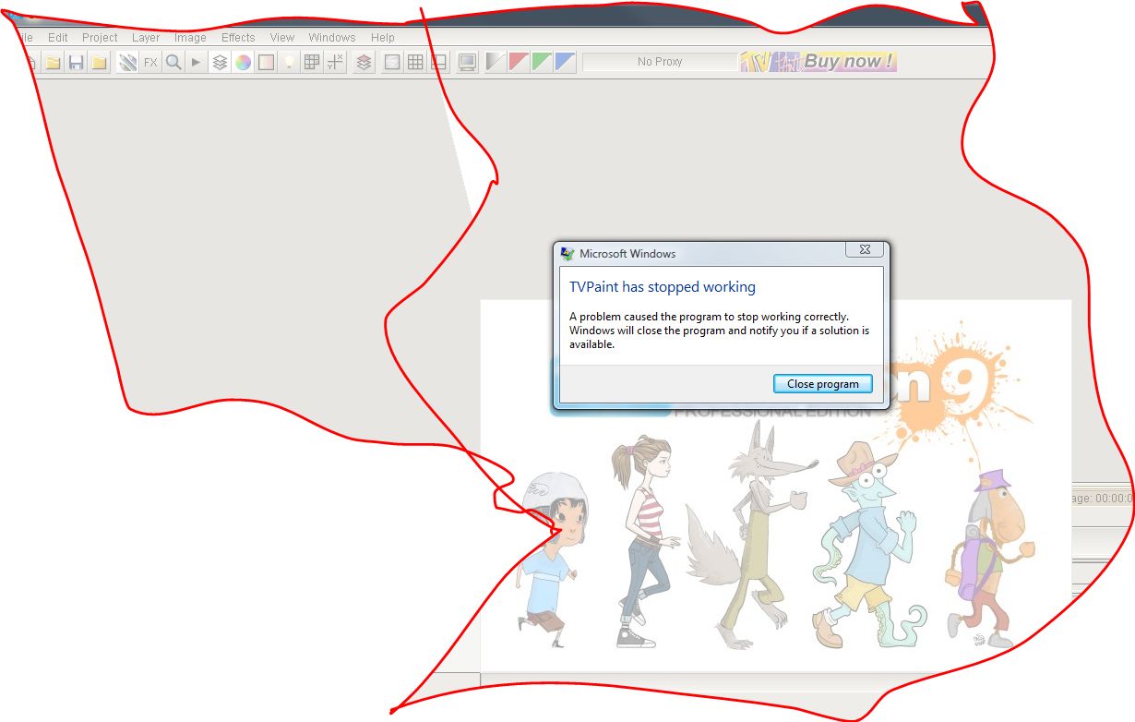The width and height of the screenshot is (1135, 722).
Task: Click the split panel layout icon
Action: click(x=438, y=62)
